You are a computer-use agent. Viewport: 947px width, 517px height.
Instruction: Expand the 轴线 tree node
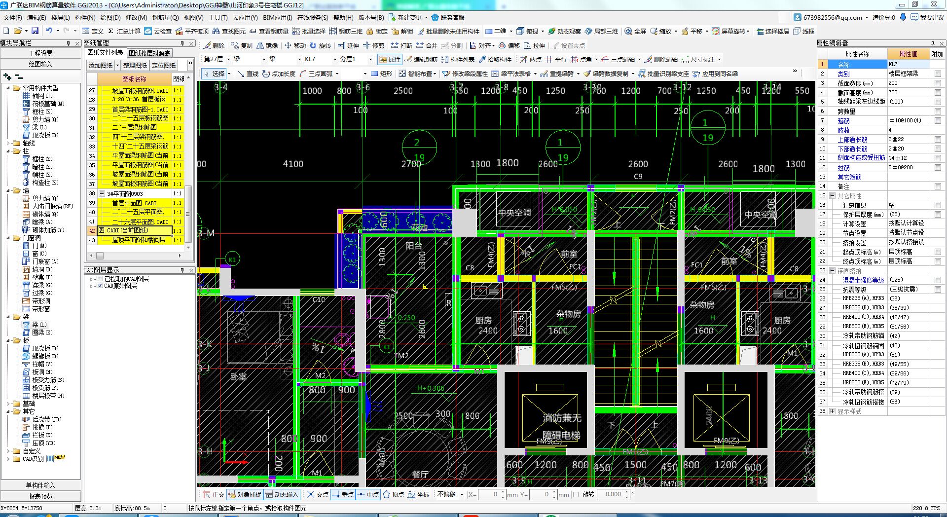8,143
